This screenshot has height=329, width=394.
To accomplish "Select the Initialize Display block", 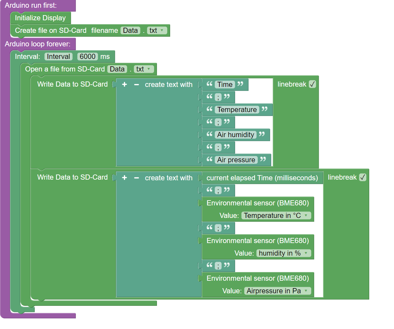I will [40, 18].
